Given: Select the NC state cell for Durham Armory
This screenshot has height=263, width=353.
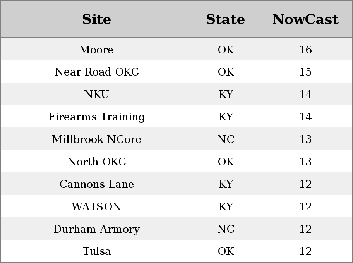Looking at the screenshot, I should pyautogui.click(x=226, y=229).
